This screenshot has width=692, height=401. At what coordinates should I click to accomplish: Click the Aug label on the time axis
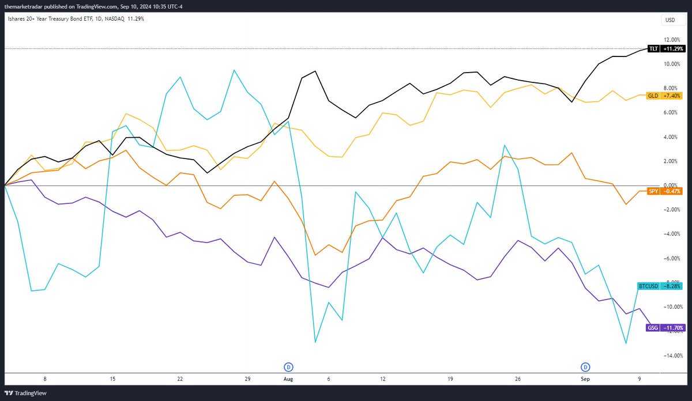tap(288, 379)
